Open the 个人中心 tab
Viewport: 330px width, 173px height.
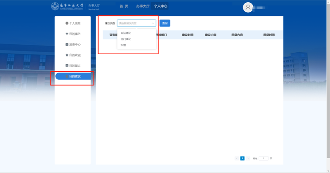coord(160,6)
